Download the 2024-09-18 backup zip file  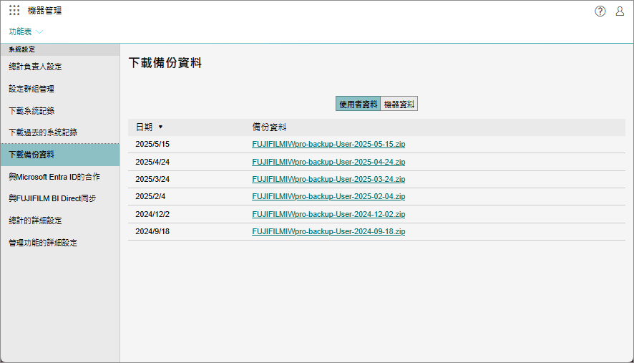328,231
